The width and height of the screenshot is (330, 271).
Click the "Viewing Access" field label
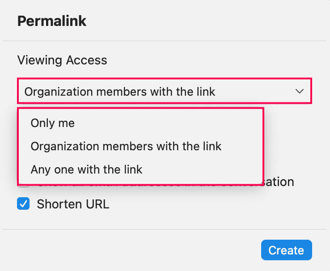(x=62, y=60)
